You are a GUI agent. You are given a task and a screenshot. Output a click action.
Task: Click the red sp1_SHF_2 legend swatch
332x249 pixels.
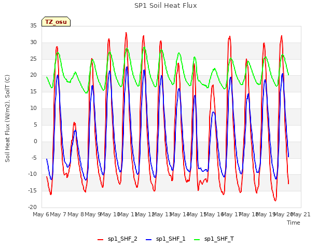click(x=100, y=240)
